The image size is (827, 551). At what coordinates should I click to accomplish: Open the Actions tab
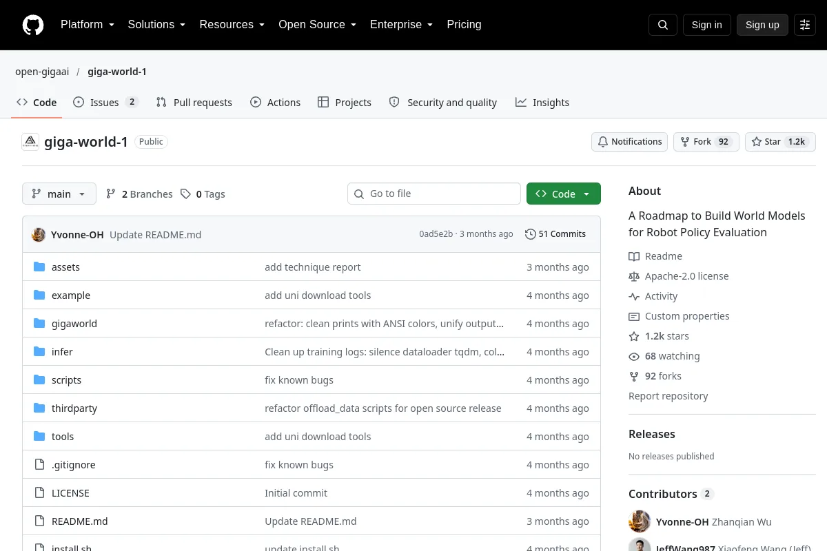(276, 102)
